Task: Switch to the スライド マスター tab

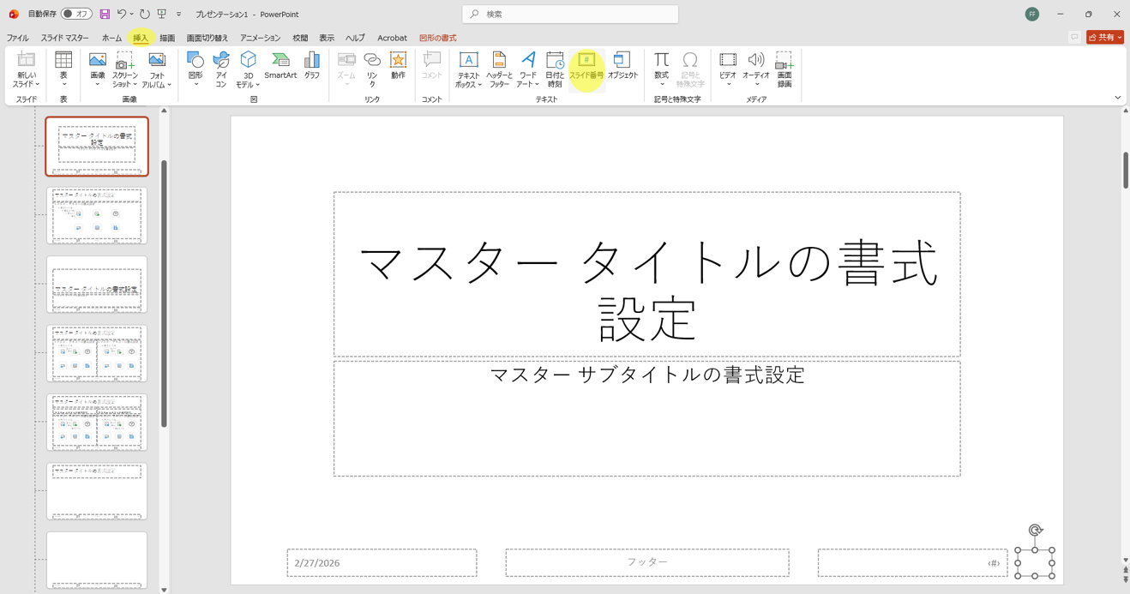Action: [x=64, y=38]
